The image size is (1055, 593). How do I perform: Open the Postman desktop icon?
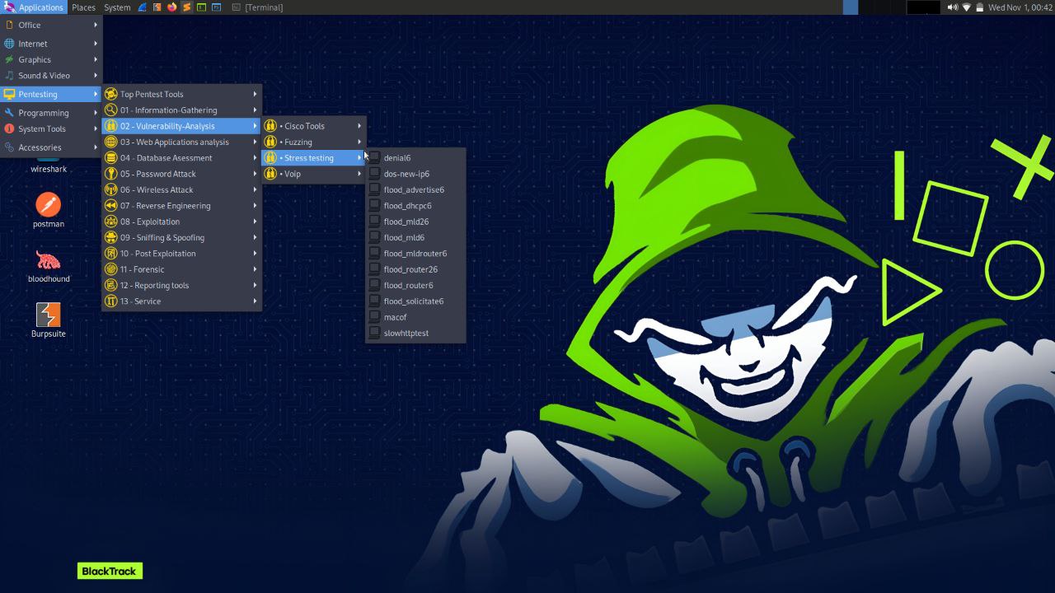point(48,204)
